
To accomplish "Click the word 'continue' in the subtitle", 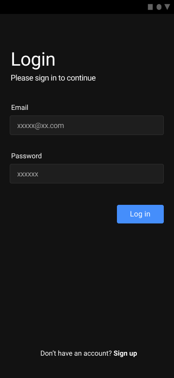I will [x=81, y=78].
